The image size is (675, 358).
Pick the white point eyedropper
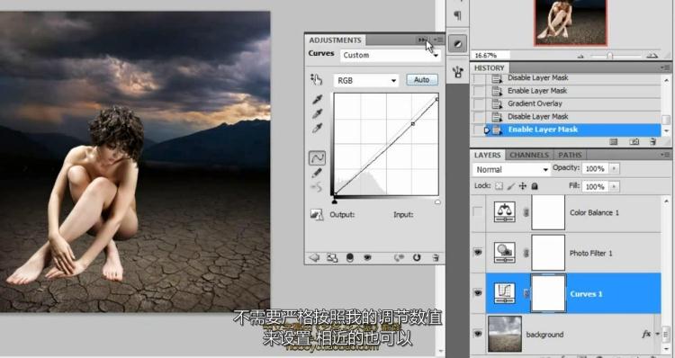point(318,128)
